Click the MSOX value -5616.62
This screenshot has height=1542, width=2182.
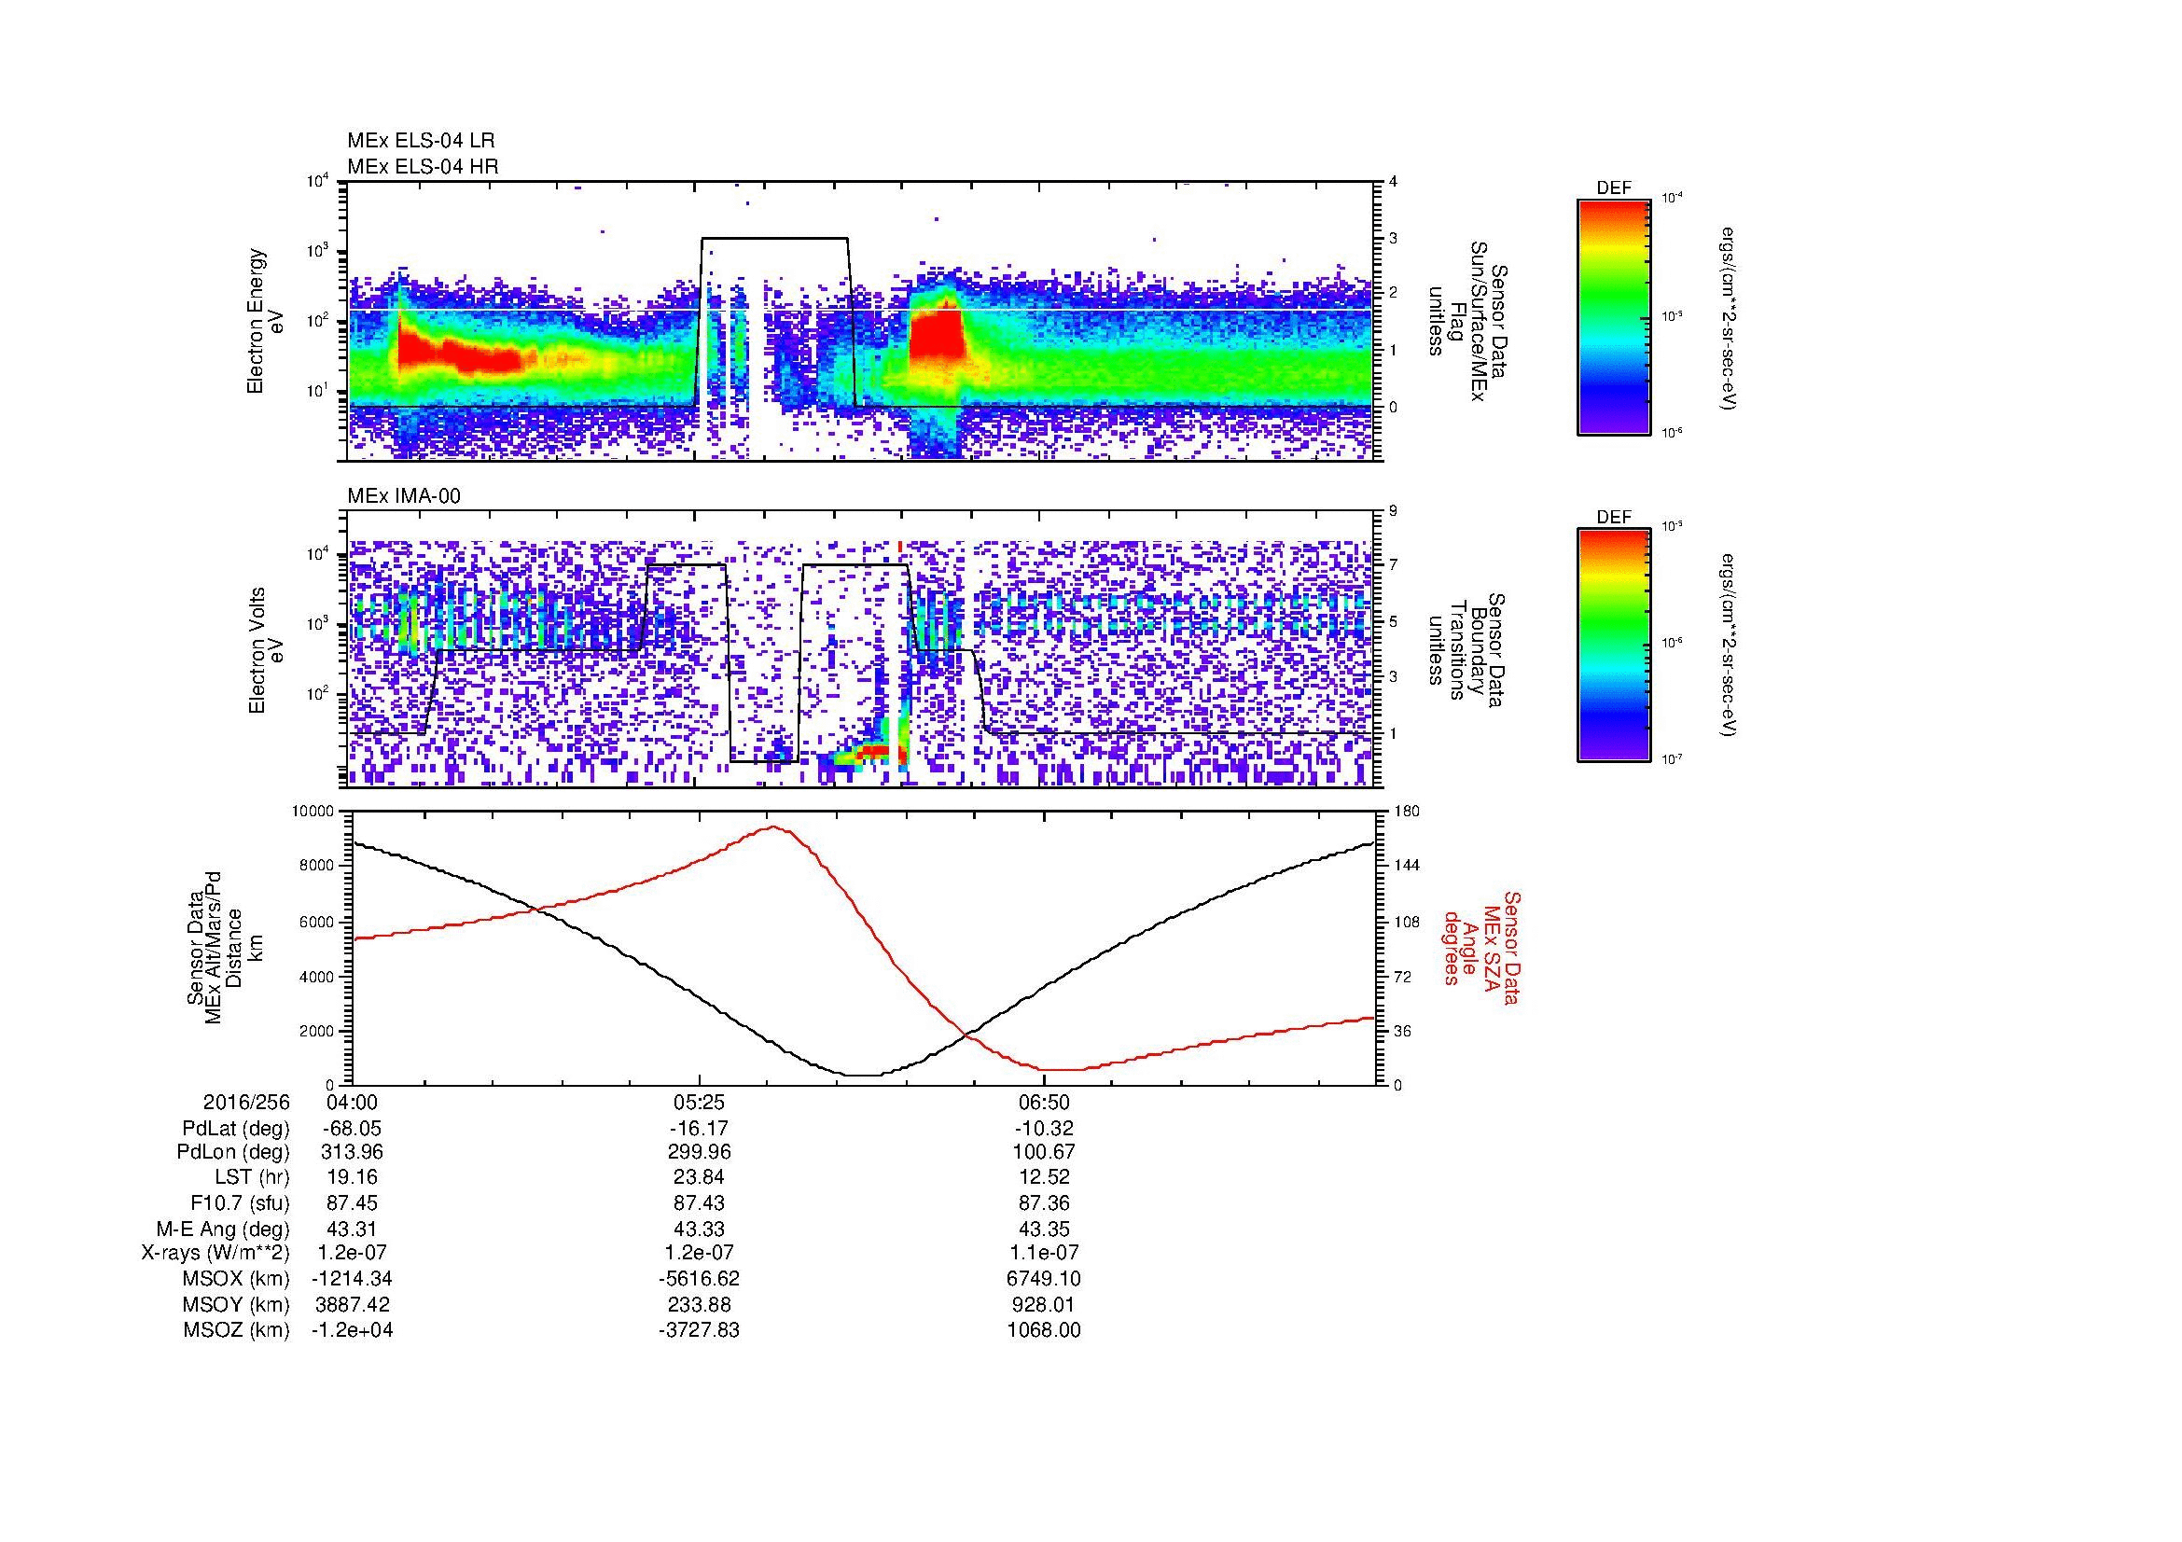[x=699, y=1279]
